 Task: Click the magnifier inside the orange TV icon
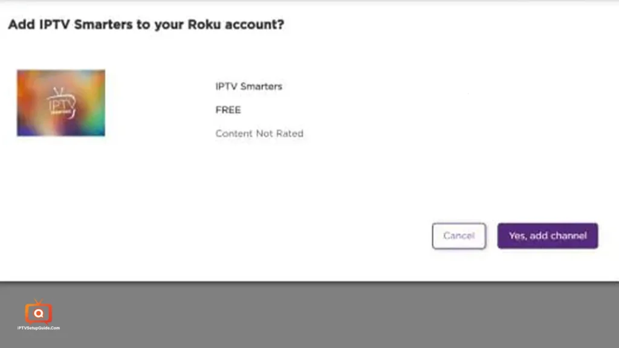(38, 314)
